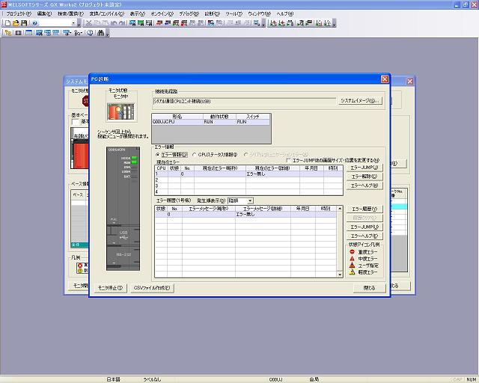
Task: Click the GX Works2 title bar app icon
Action: click(x=4, y=4)
